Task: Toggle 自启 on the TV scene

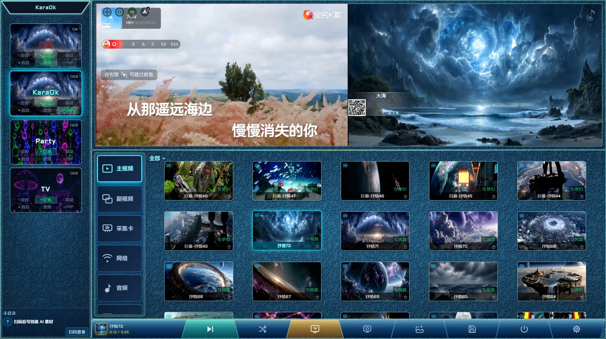Action: click(23, 207)
